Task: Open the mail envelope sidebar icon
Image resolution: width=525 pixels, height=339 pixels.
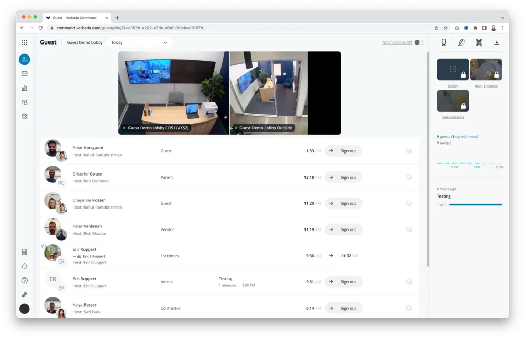Action: (x=24, y=74)
